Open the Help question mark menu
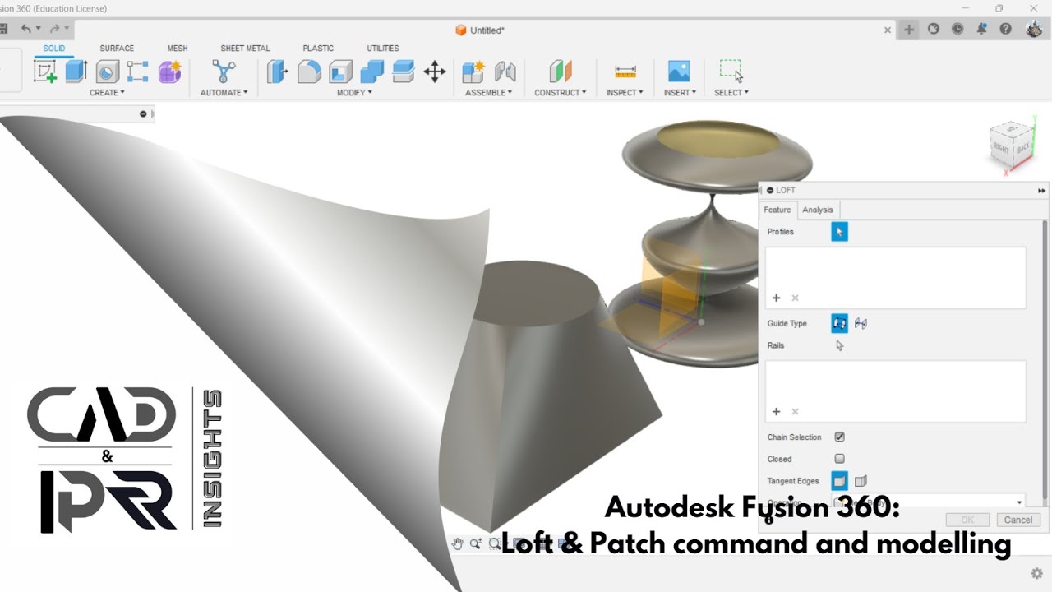 (1005, 29)
